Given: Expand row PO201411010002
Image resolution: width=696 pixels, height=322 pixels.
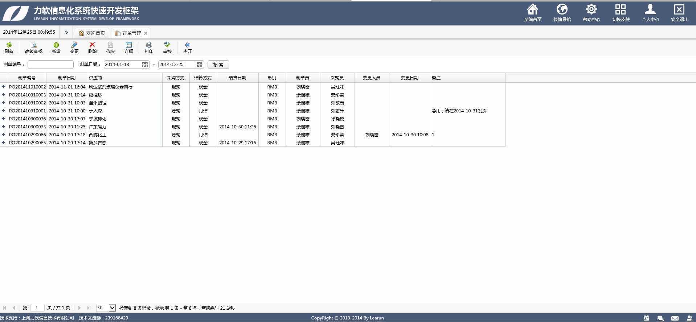Looking at the screenshot, I should (4, 87).
